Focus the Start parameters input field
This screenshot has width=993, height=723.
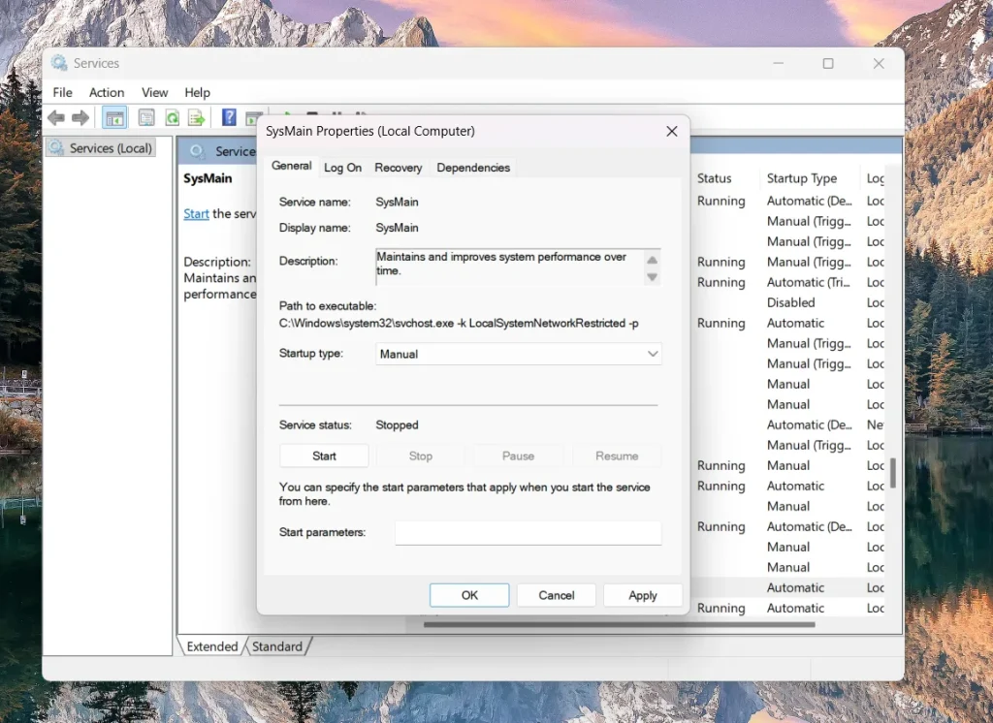pyautogui.click(x=529, y=532)
